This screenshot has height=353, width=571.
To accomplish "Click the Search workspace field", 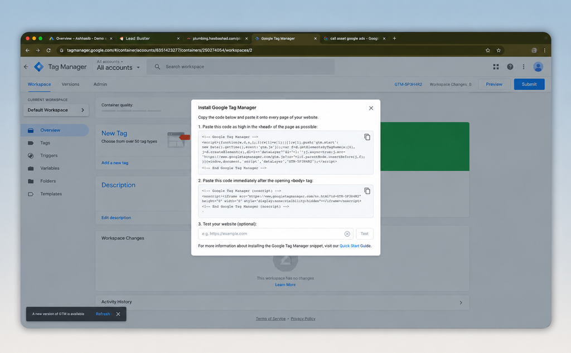I will (241, 67).
